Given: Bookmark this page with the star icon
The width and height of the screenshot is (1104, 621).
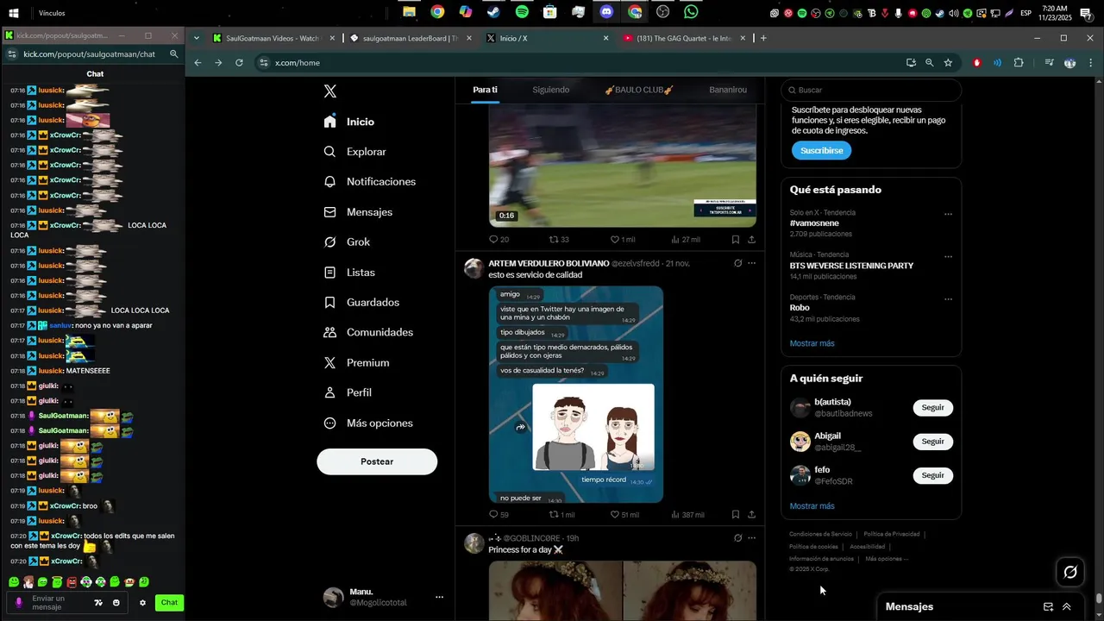Looking at the screenshot, I should 948,63.
